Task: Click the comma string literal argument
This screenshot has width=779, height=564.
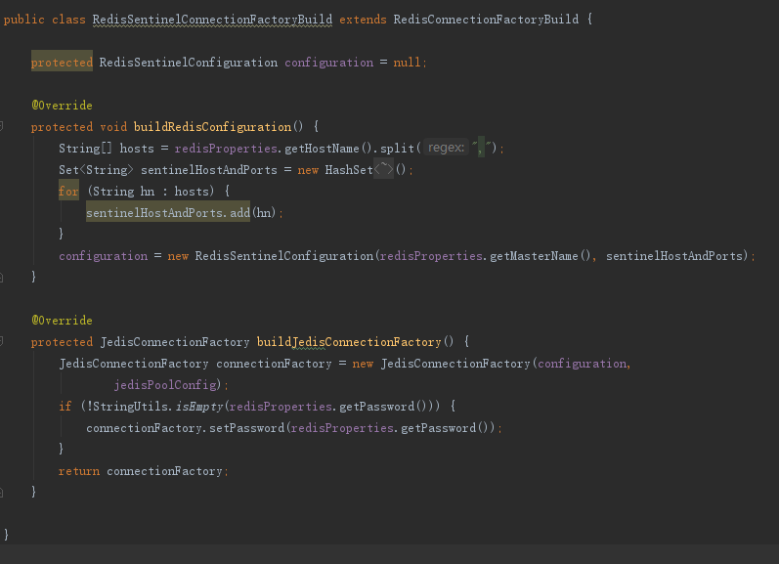Action: (482, 147)
